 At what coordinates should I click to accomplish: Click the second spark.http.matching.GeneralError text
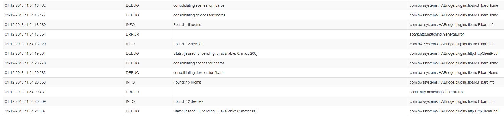(437, 92)
